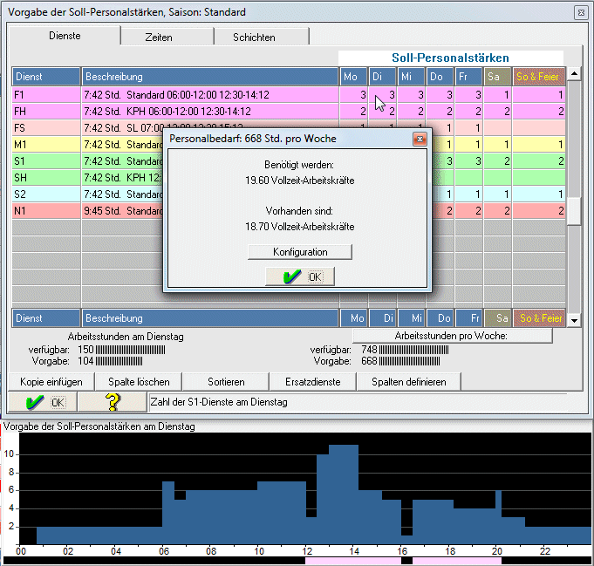This screenshot has width=594, height=566.
Task: Click the yellow question mark help icon
Action: point(112,402)
